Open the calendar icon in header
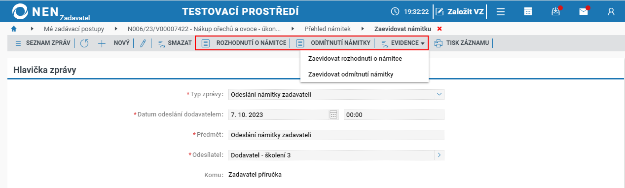 [x=528, y=11]
